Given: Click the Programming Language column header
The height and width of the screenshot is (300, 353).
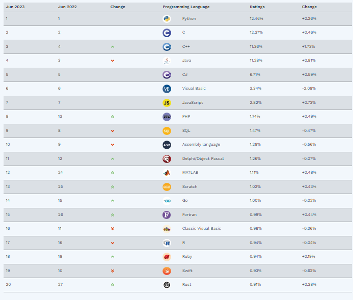Looking at the screenshot, I should pos(186,7).
